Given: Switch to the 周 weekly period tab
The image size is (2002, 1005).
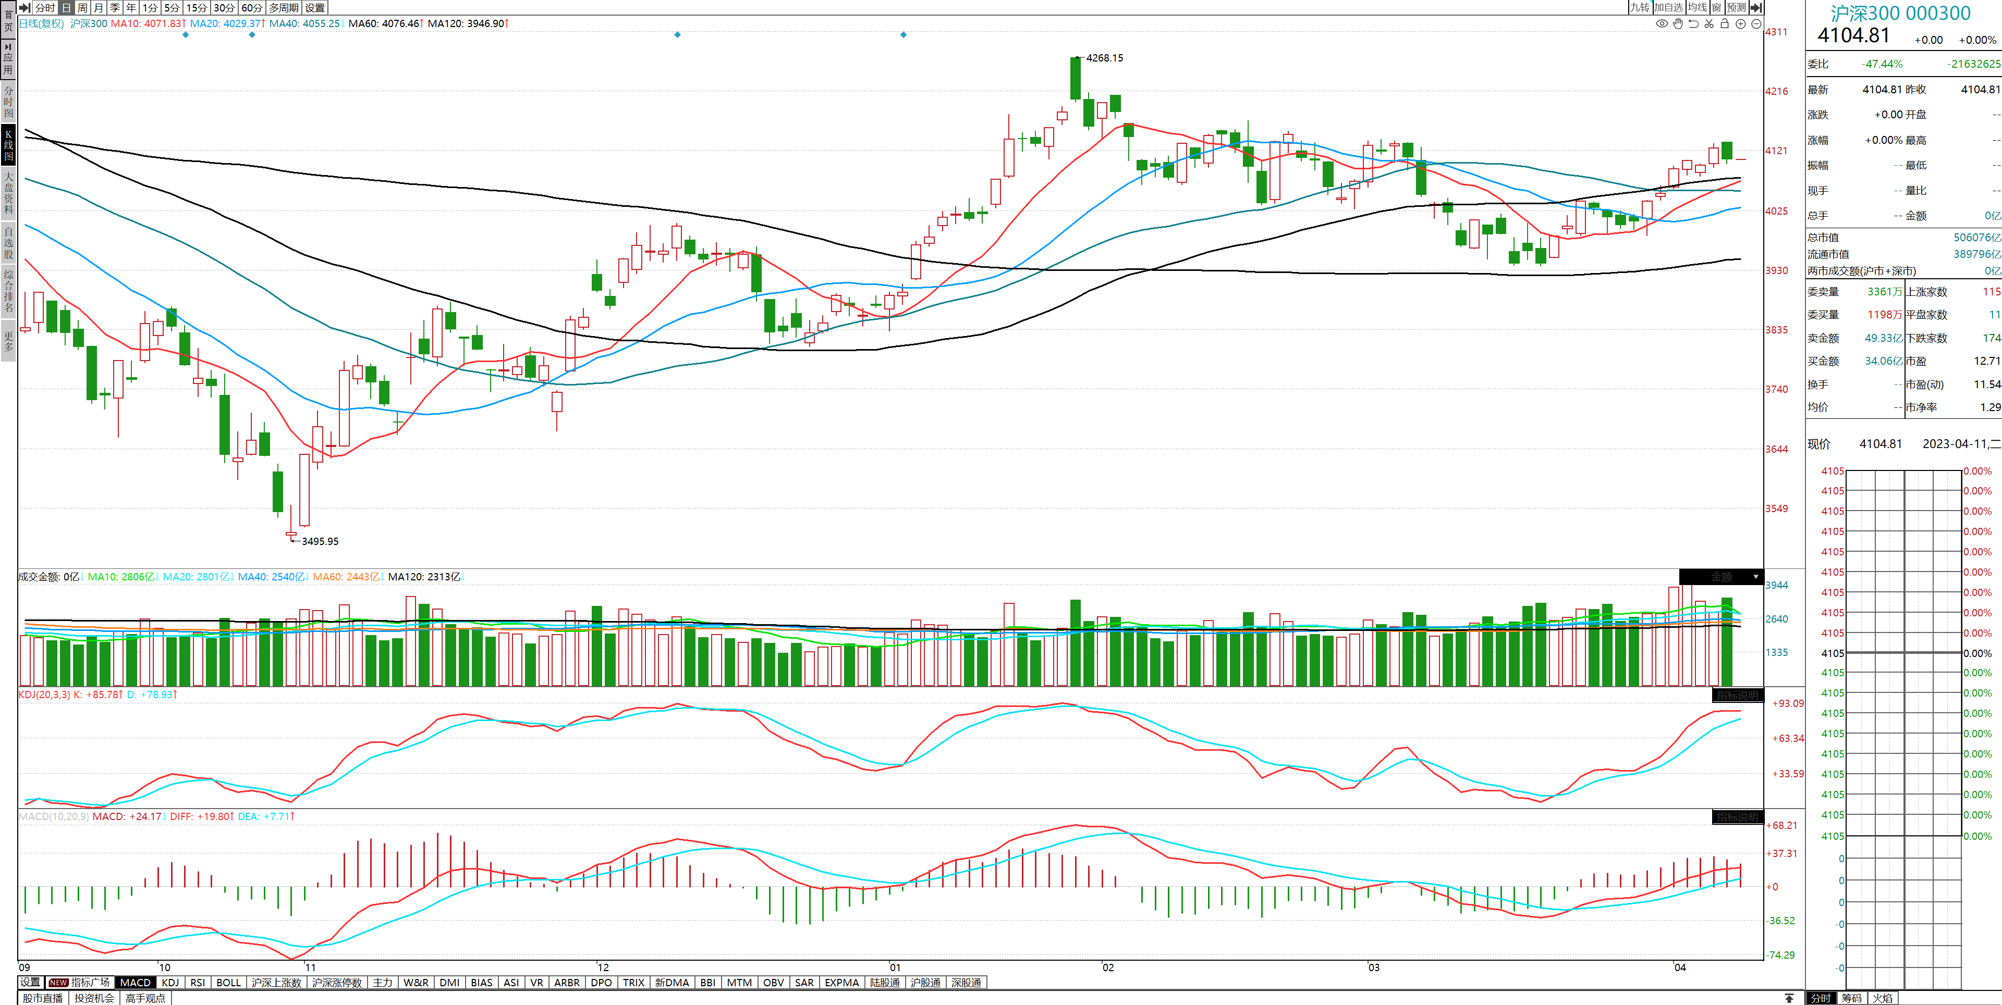Looking at the screenshot, I should click(x=82, y=8).
